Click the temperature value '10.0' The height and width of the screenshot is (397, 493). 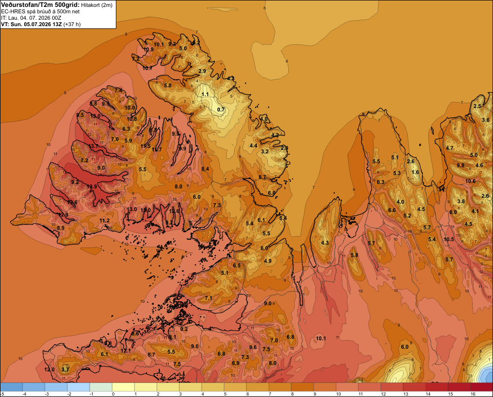(x=130, y=108)
